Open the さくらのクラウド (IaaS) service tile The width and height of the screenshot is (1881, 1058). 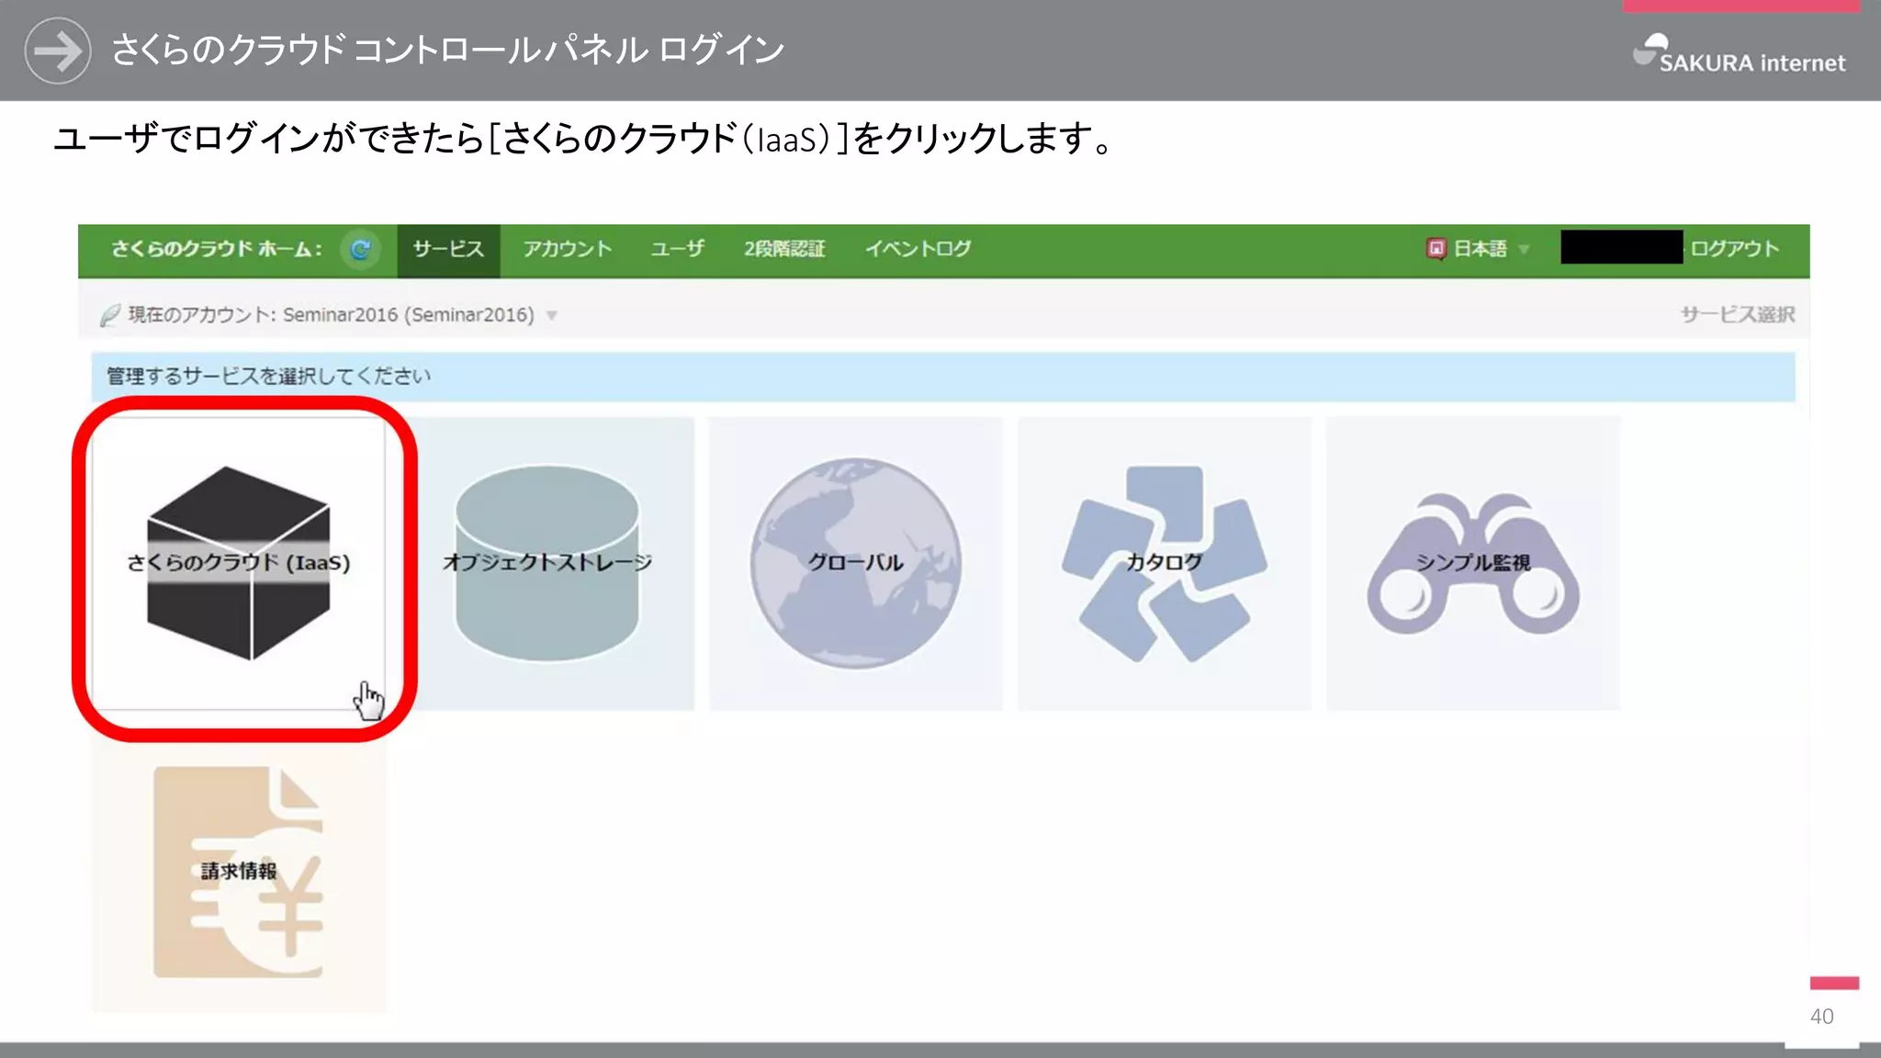pyautogui.click(x=239, y=563)
